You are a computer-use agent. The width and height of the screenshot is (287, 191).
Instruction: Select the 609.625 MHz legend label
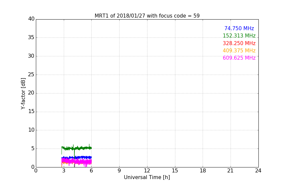click(239, 58)
